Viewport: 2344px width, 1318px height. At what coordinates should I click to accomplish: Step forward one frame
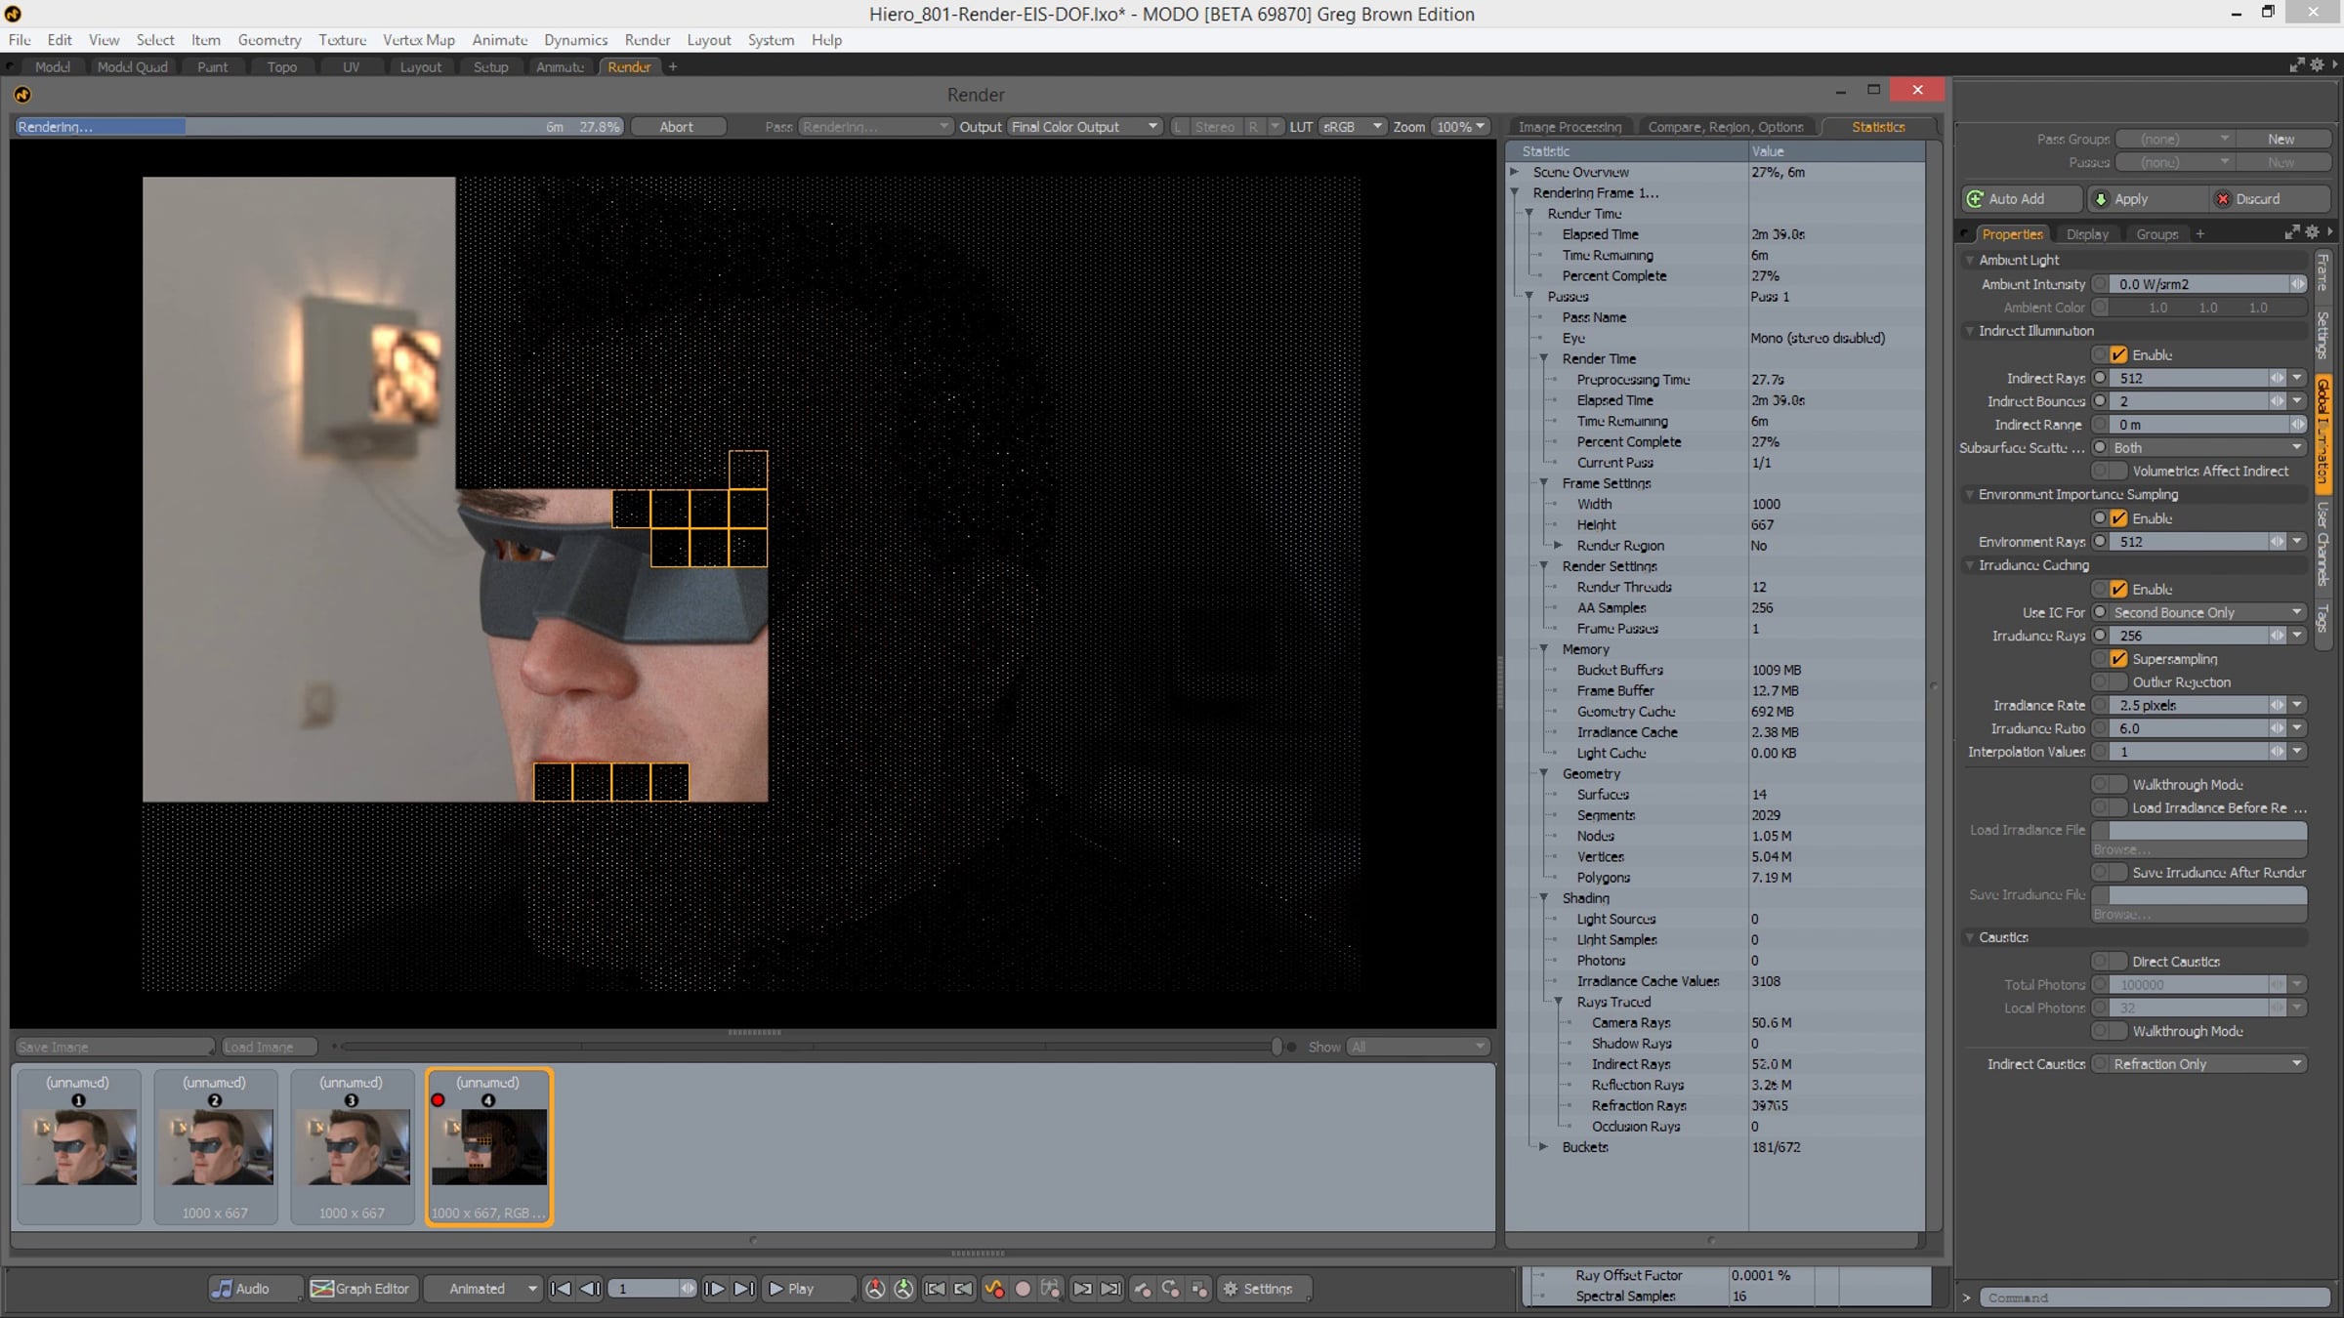click(714, 1289)
